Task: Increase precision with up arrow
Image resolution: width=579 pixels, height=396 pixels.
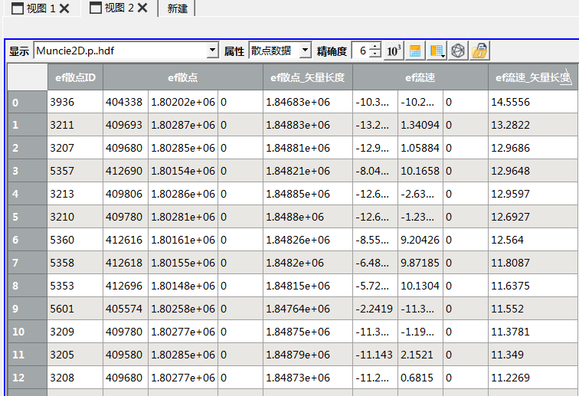Action: pyautogui.click(x=375, y=47)
